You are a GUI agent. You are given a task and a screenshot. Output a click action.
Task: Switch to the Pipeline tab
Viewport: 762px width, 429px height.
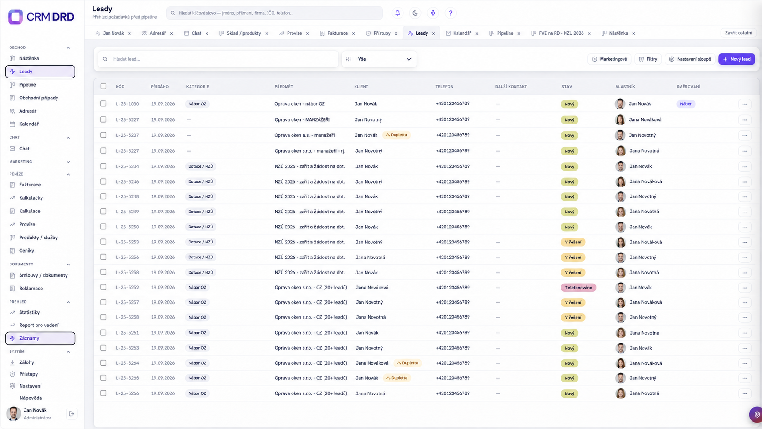pos(505,33)
